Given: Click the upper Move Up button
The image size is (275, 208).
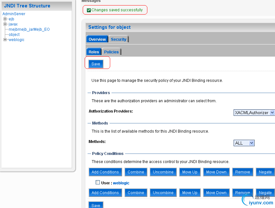Looking at the screenshot, I should [x=190, y=172].
